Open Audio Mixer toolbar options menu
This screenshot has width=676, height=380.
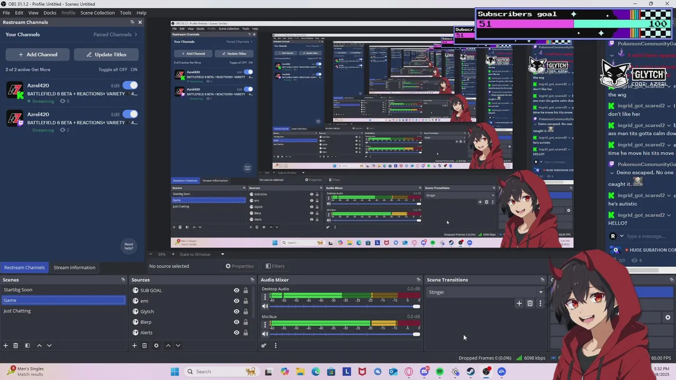275,346
